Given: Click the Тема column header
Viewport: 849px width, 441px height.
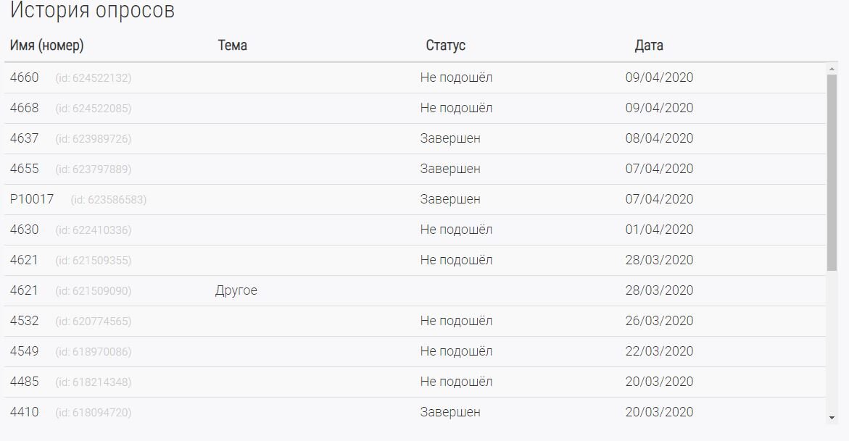Looking at the screenshot, I should click(233, 46).
